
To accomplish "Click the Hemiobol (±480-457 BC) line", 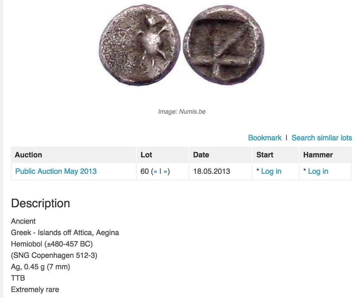I will [52, 244].
